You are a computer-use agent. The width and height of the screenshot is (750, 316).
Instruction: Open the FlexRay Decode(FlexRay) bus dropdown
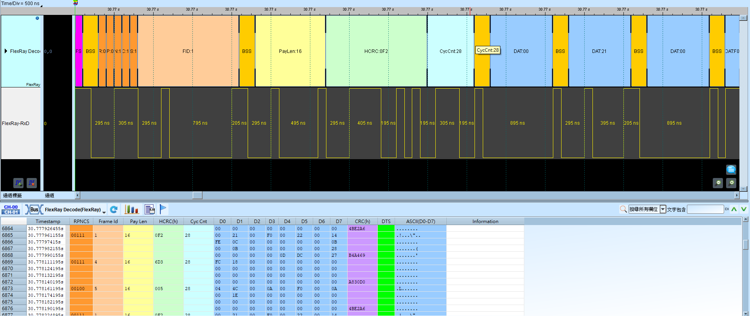tap(104, 212)
